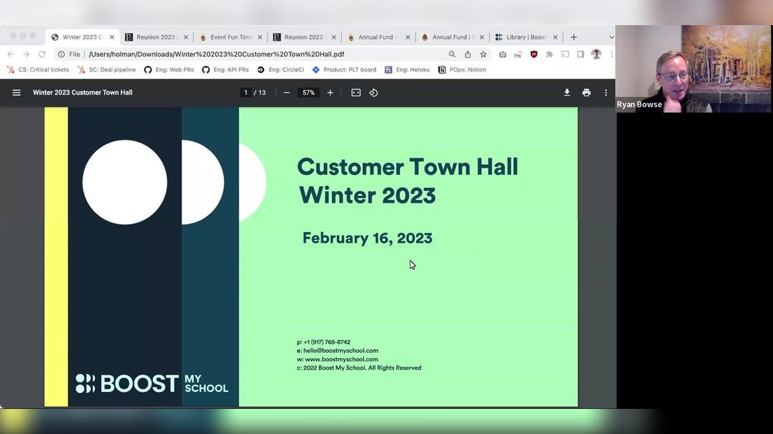Open Chrome's vertical three-dot browser menu
This screenshot has width=773, height=434.
(x=611, y=54)
